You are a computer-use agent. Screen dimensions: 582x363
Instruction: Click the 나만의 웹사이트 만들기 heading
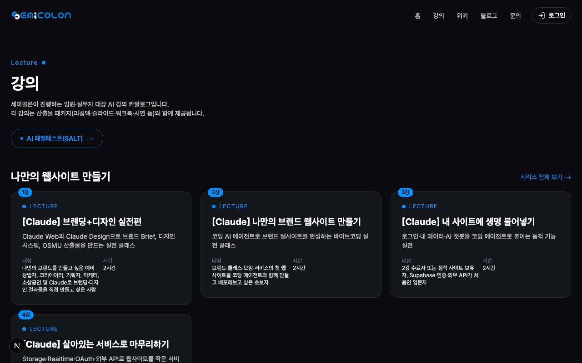(60, 177)
